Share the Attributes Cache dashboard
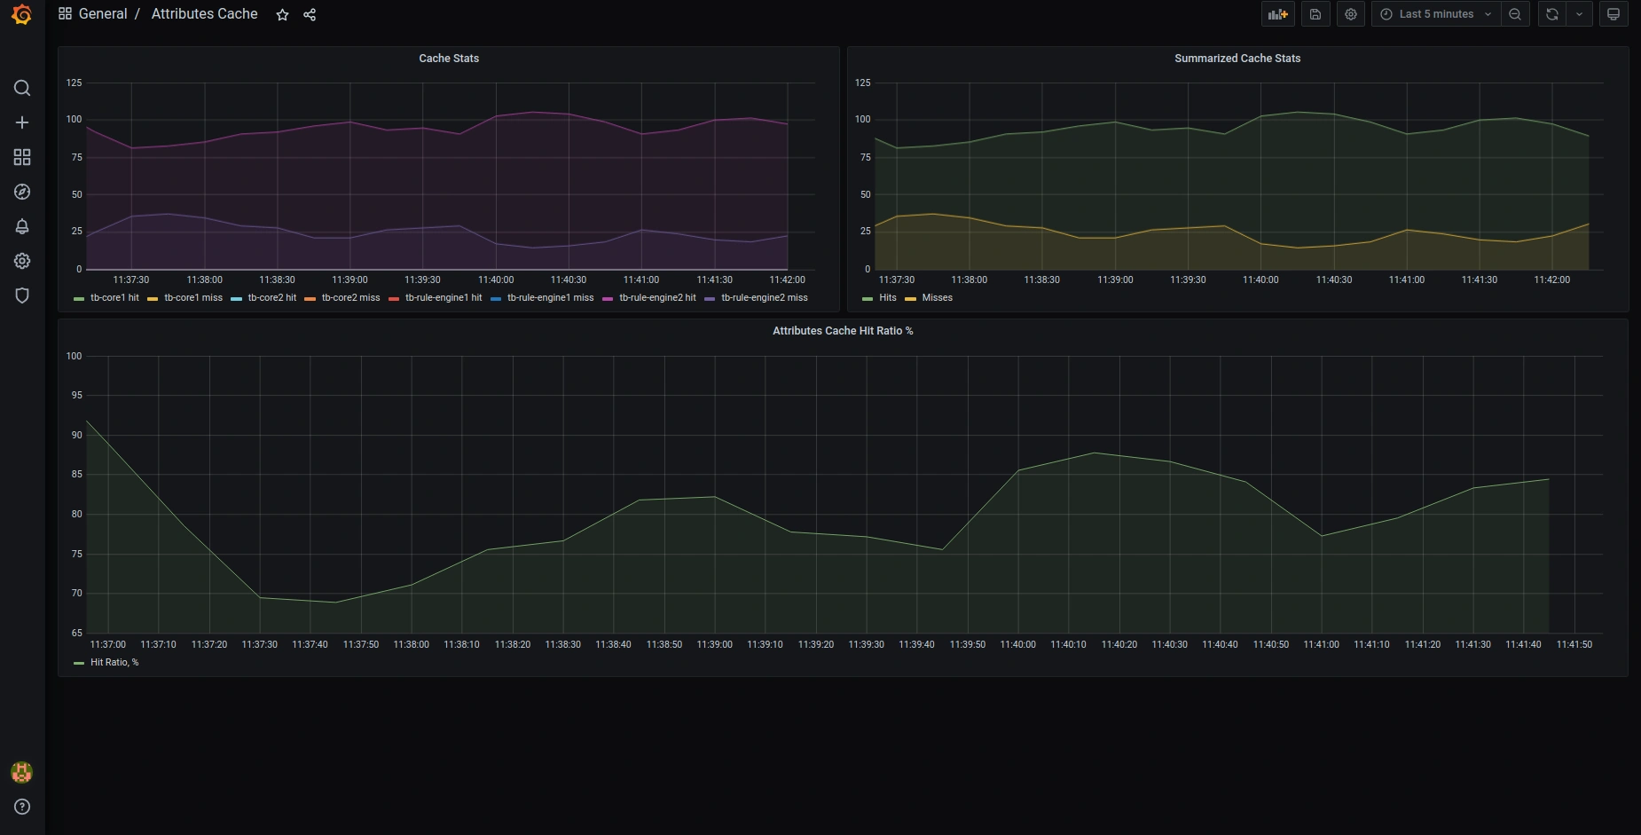The width and height of the screenshot is (1641, 835). pos(310,15)
